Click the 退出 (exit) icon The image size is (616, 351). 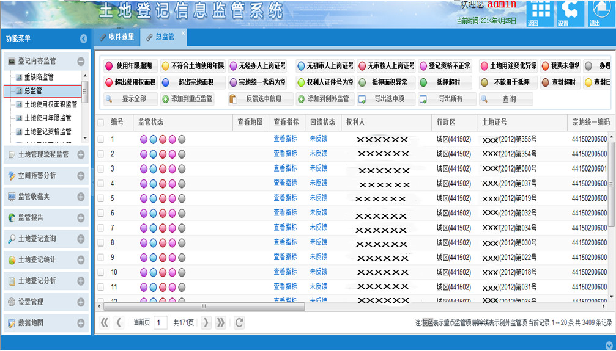coord(599,12)
